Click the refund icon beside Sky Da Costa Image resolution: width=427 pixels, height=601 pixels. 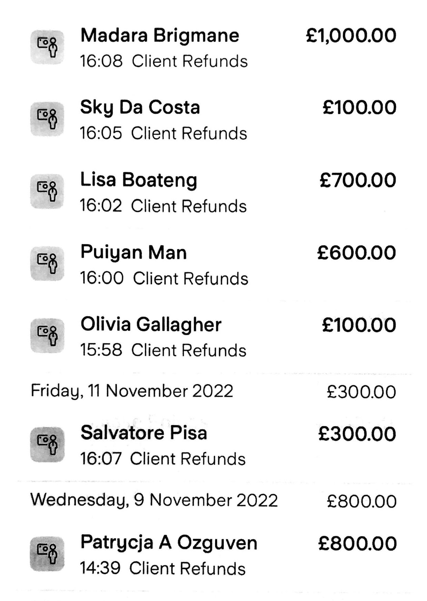(47, 119)
